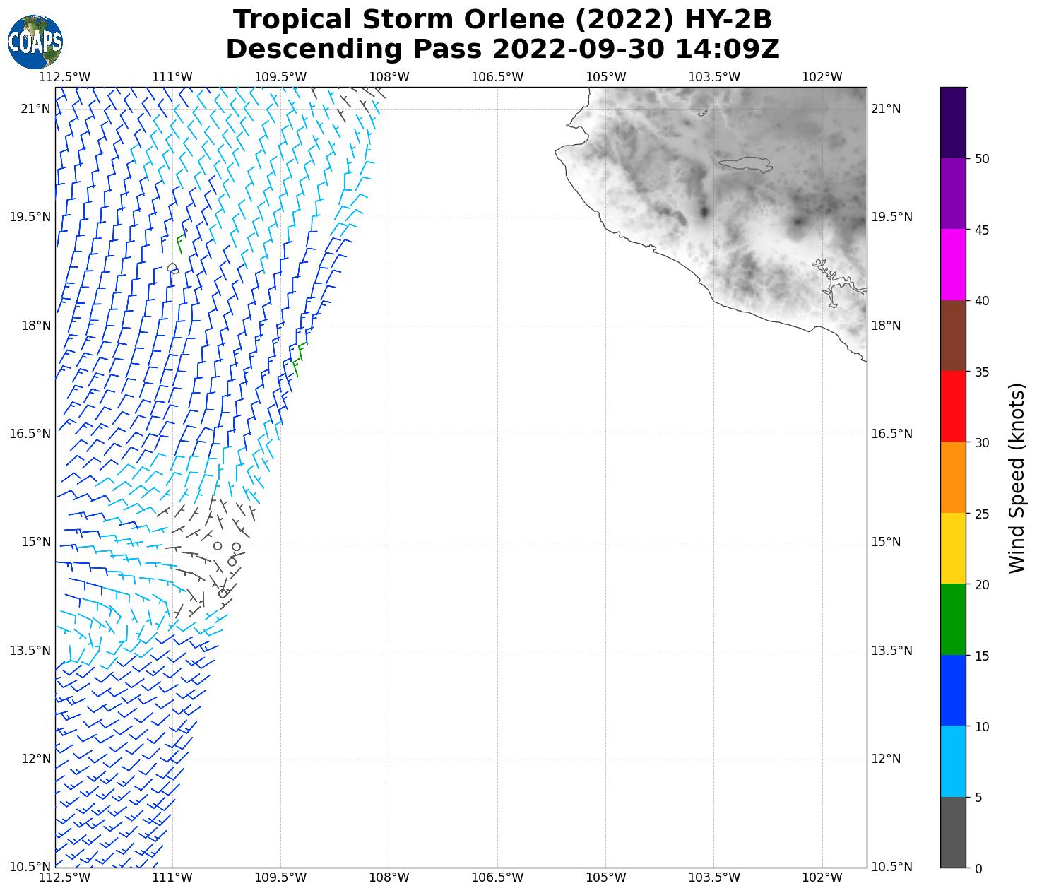1037x893 pixels.
Task: Click the 19.5°N label on the right axis
Action: [x=891, y=217]
